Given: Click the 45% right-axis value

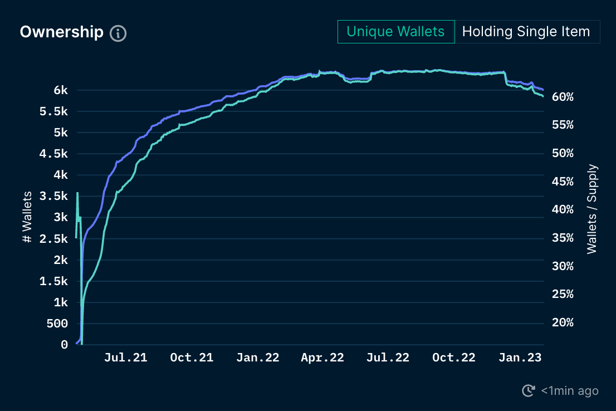Looking at the screenshot, I should point(563,182).
